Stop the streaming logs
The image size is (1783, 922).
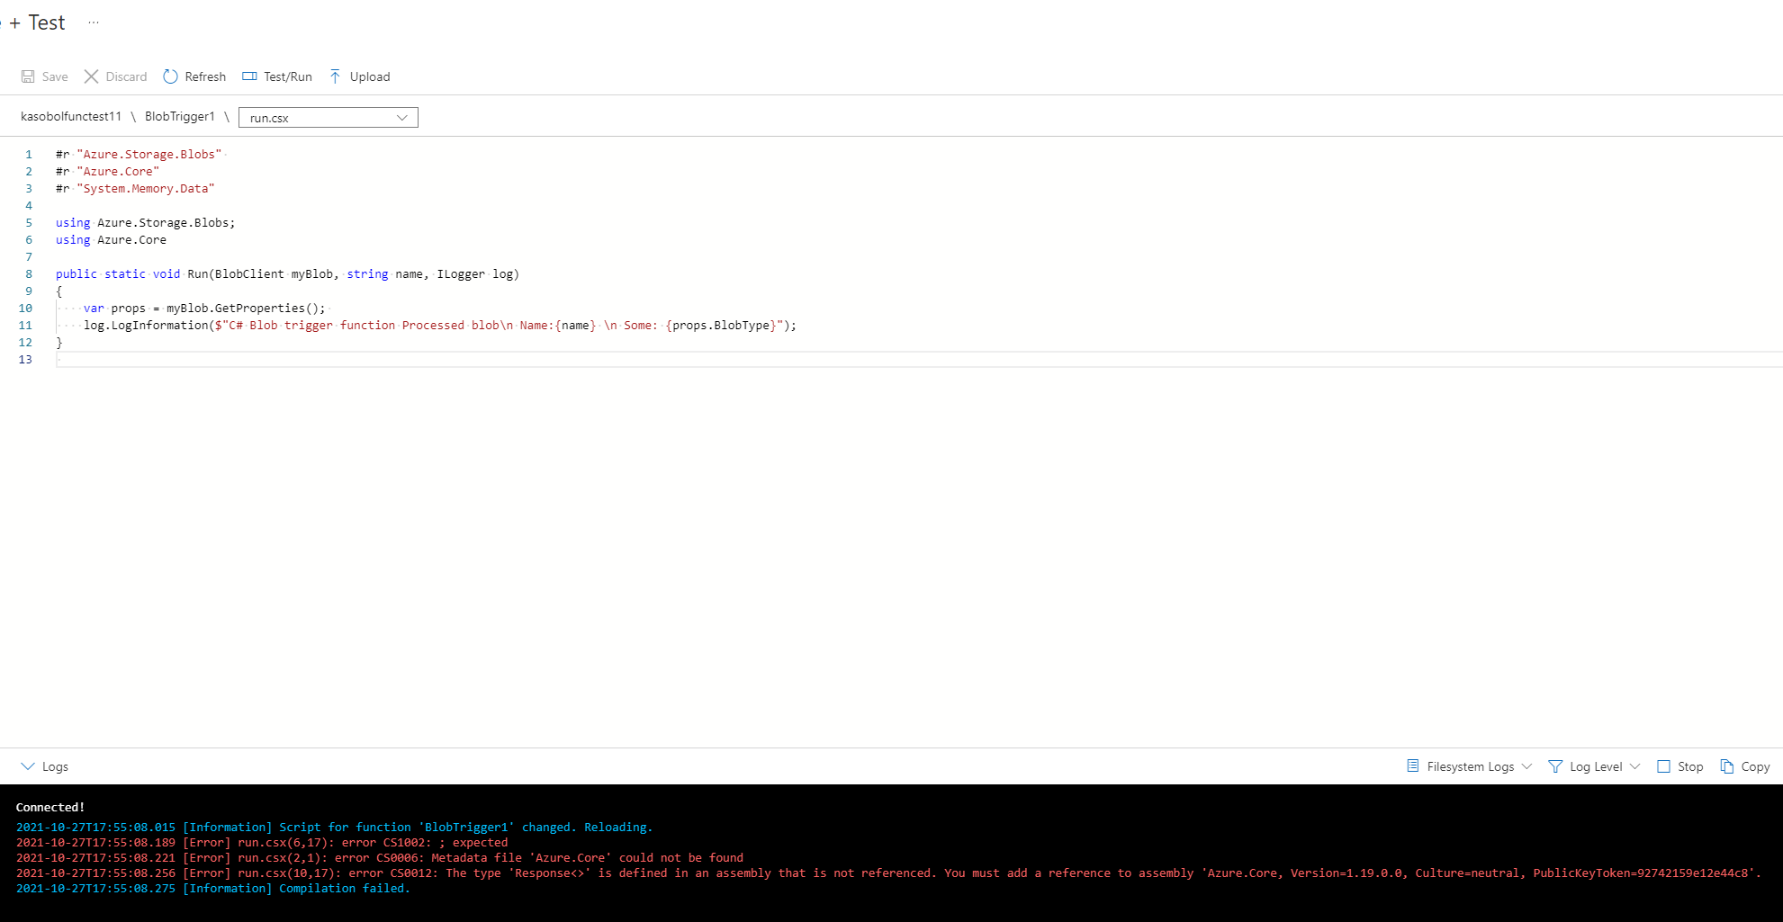click(1679, 765)
